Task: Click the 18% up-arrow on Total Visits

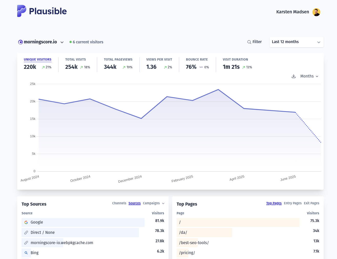Action: click(x=81, y=67)
